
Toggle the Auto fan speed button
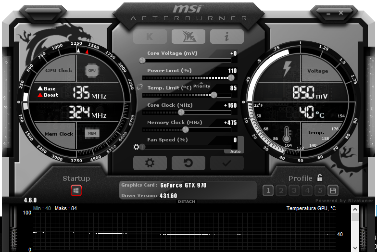(x=235, y=151)
